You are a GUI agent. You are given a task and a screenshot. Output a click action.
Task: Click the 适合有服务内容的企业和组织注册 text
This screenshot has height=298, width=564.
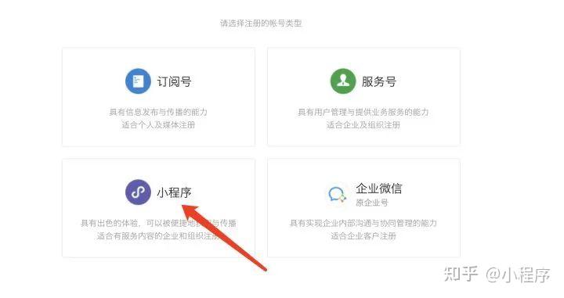pos(158,236)
